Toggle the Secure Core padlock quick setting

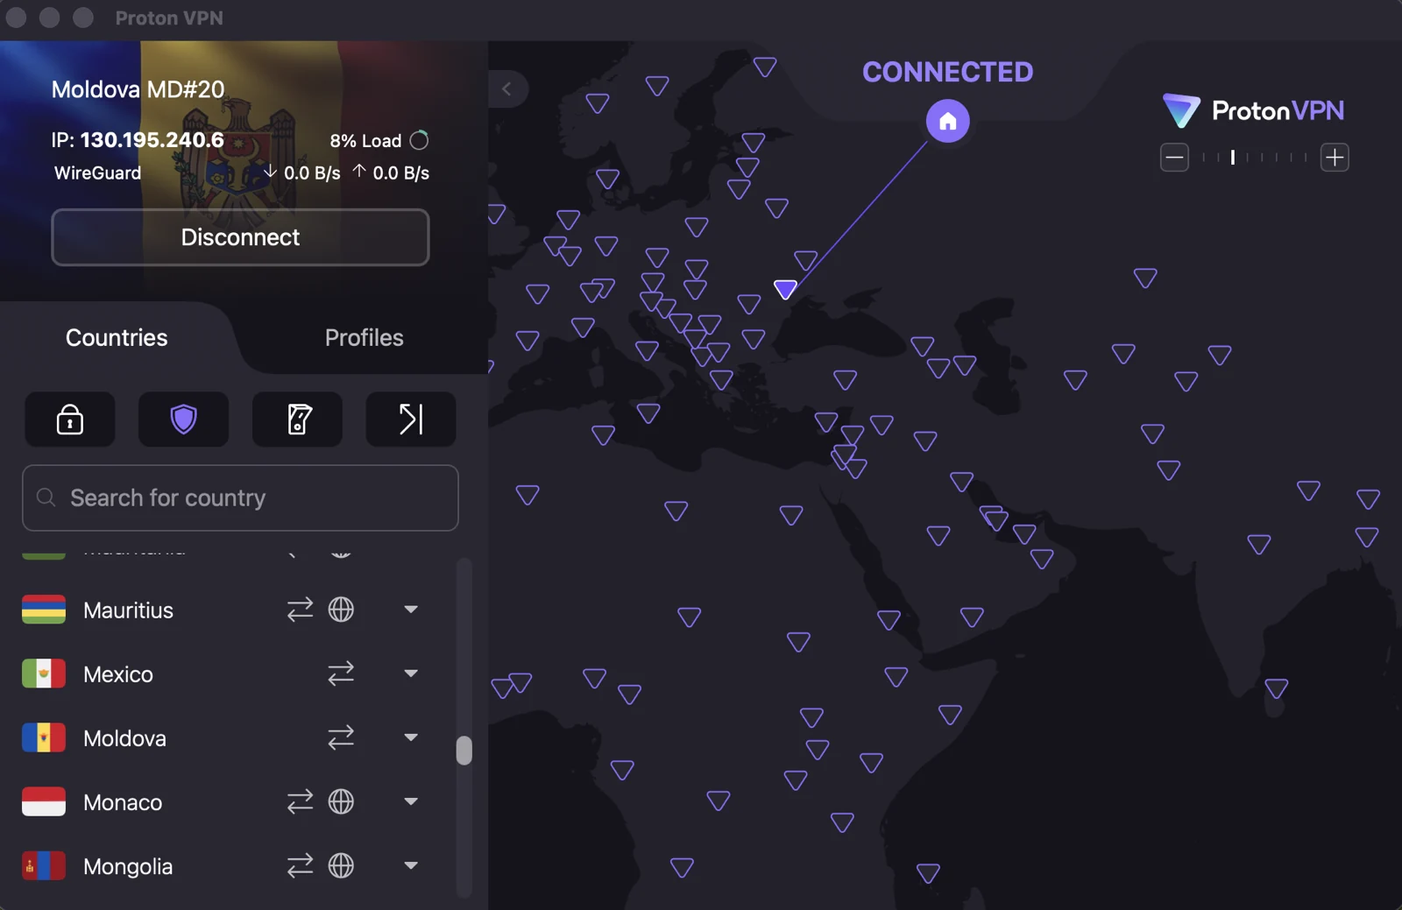coord(70,420)
